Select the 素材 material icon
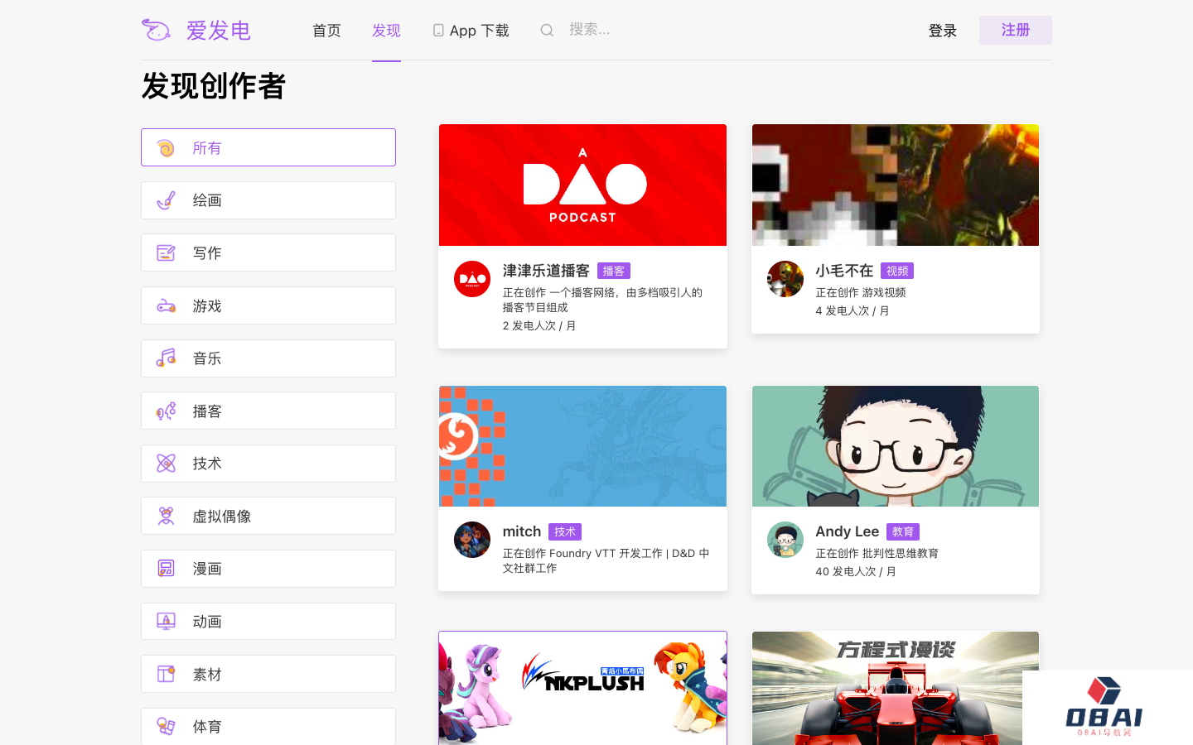The height and width of the screenshot is (745, 1193). (166, 675)
